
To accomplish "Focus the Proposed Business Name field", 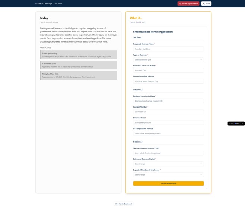I will tap(168, 49).
